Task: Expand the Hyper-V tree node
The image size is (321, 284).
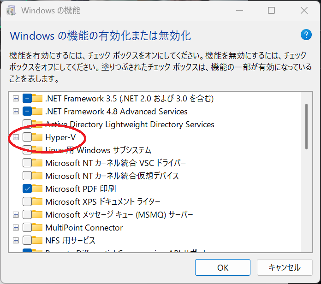Action: [16, 137]
